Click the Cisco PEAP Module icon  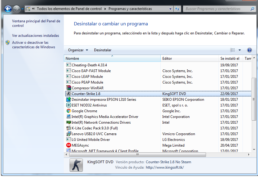tap(68, 82)
